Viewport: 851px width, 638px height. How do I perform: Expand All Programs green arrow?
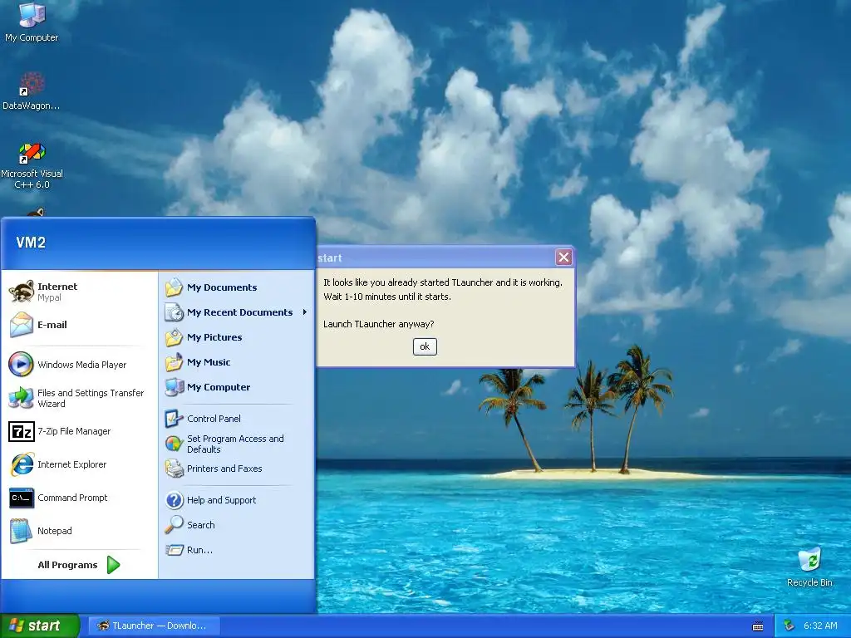click(x=113, y=565)
